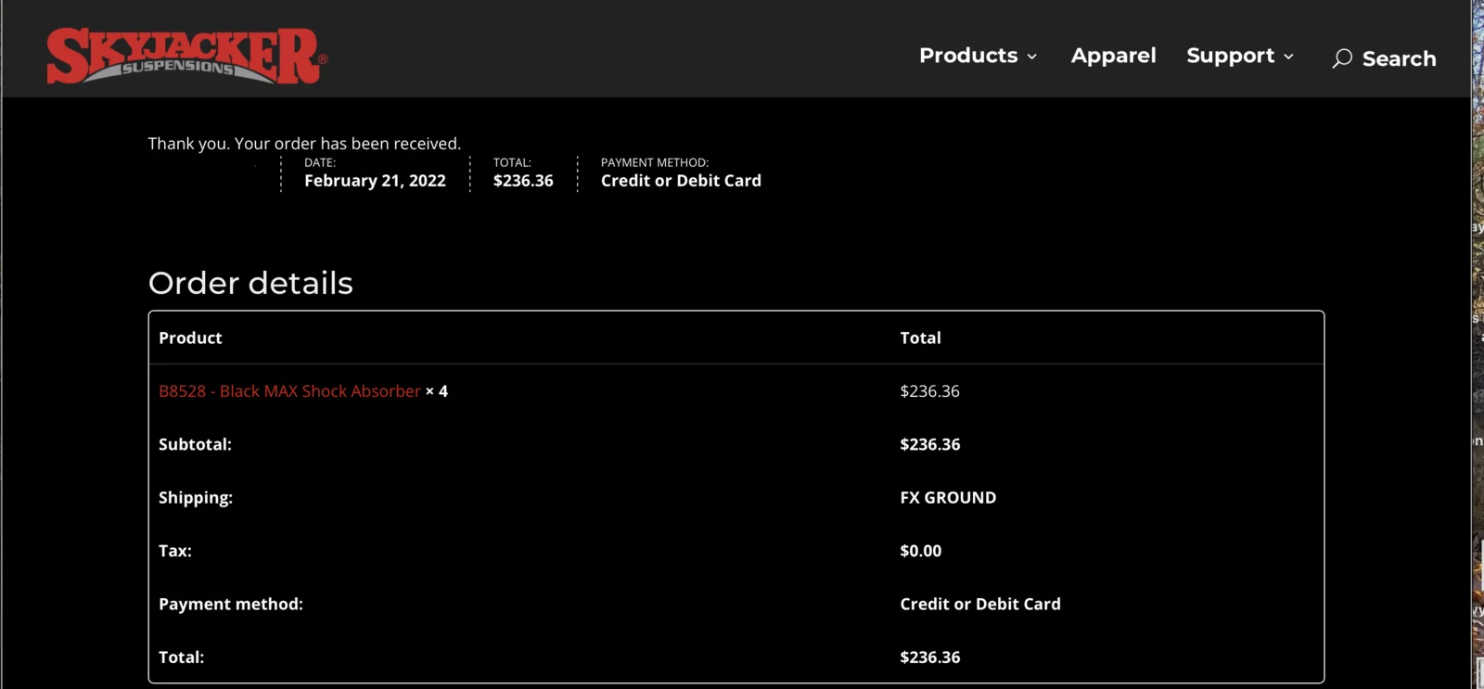Click the Product column header
1484x689 pixels.
(190, 338)
